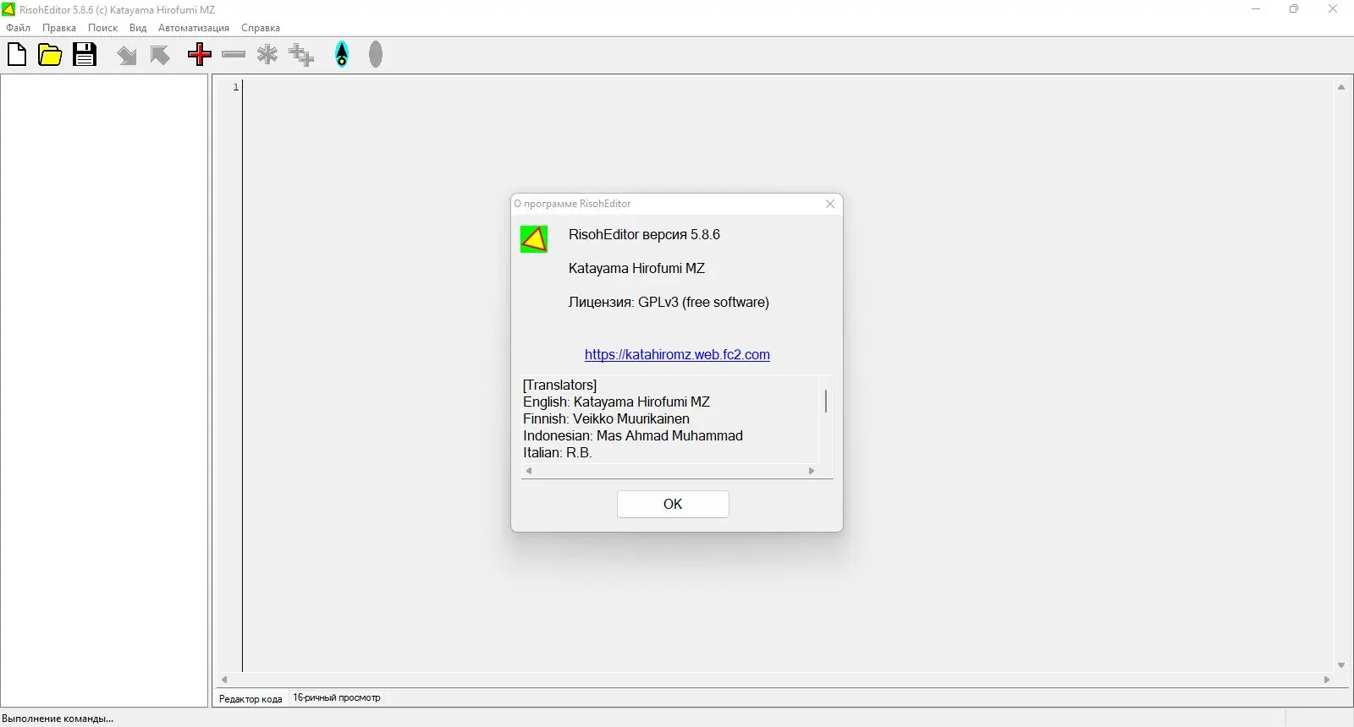The width and height of the screenshot is (1354, 727).
Task: Close the О программе RisohEditor dialog
Action: click(830, 204)
